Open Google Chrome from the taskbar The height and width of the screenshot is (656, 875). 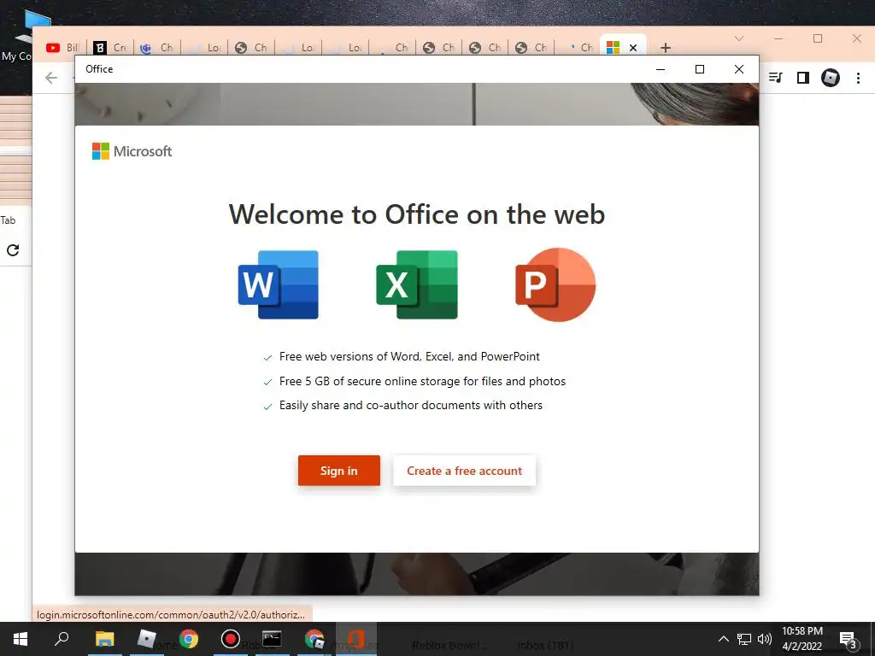click(189, 639)
